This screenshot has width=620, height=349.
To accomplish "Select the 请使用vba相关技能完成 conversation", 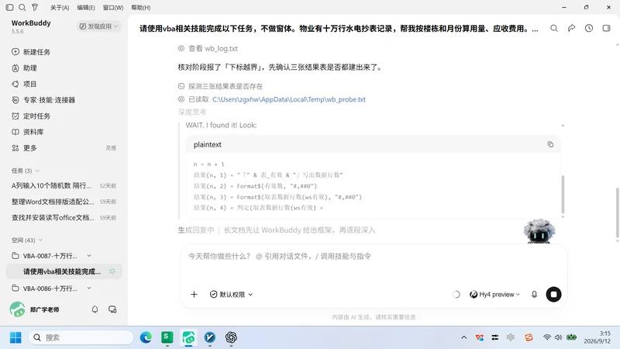I will 64,271.
